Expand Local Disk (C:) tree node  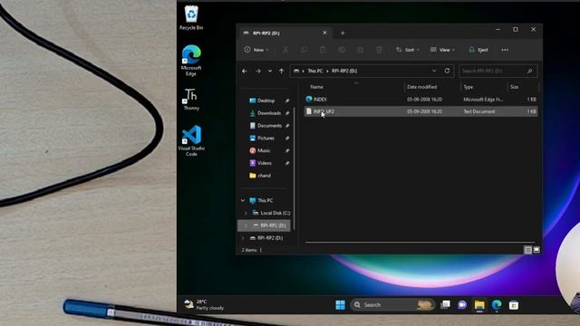[x=246, y=213]
